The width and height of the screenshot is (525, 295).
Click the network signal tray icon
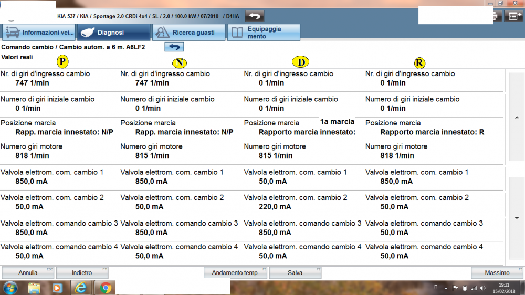474,288
